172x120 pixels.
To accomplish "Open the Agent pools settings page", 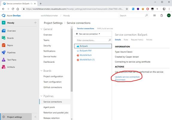I will pos(49,107).
